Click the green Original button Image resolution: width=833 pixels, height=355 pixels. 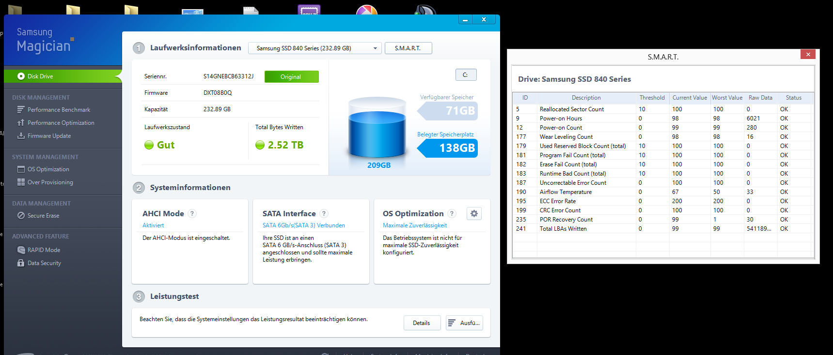click(x=291, y=77)
